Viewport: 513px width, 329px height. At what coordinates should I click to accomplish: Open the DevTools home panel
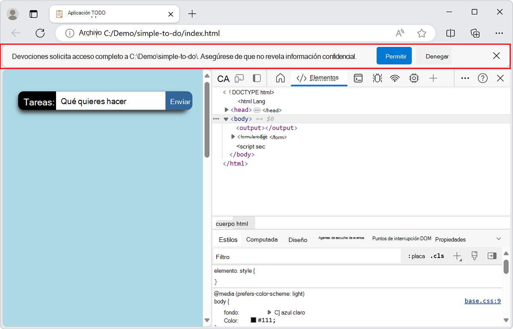[280, 78]
